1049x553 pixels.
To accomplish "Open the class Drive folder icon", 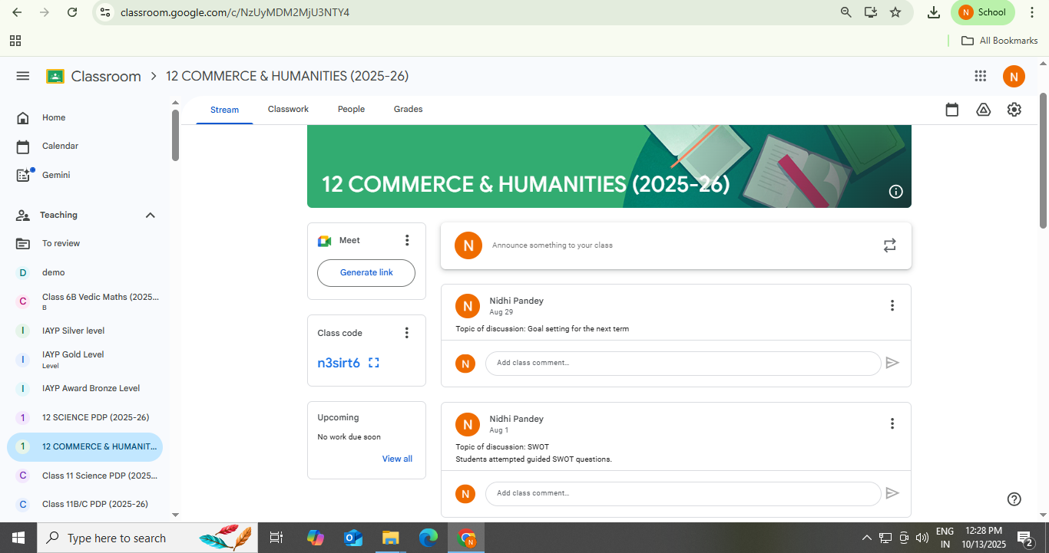I will click(x=983, y=110).
